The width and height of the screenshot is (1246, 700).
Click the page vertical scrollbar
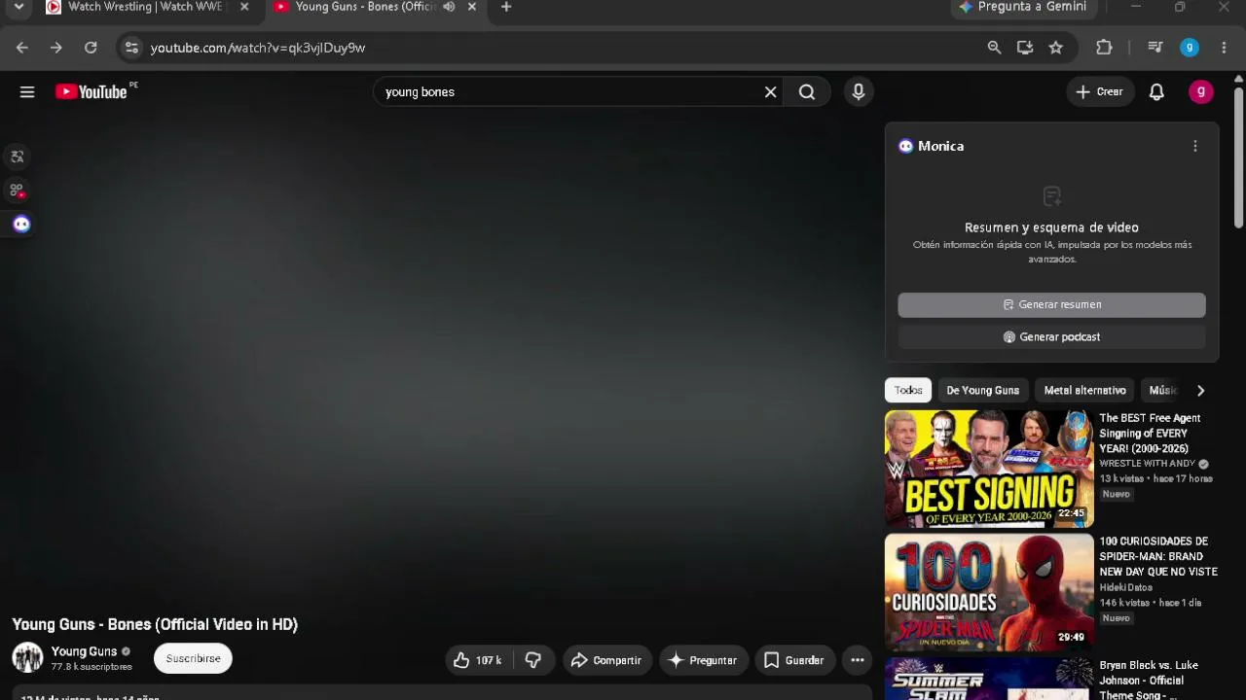1238,160
